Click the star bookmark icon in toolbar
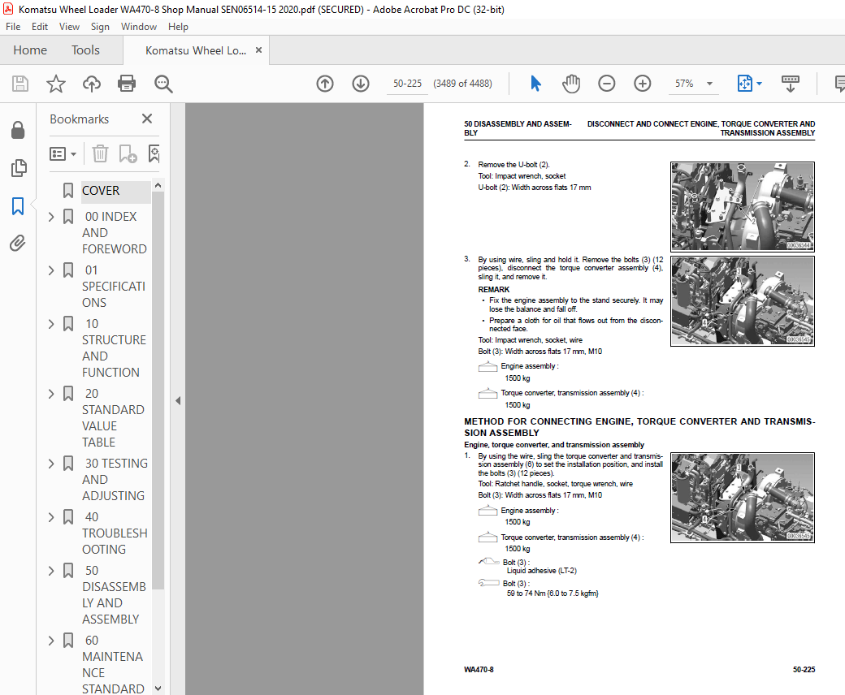This screenshot has height=695, width=845. [x=55, y=84]
